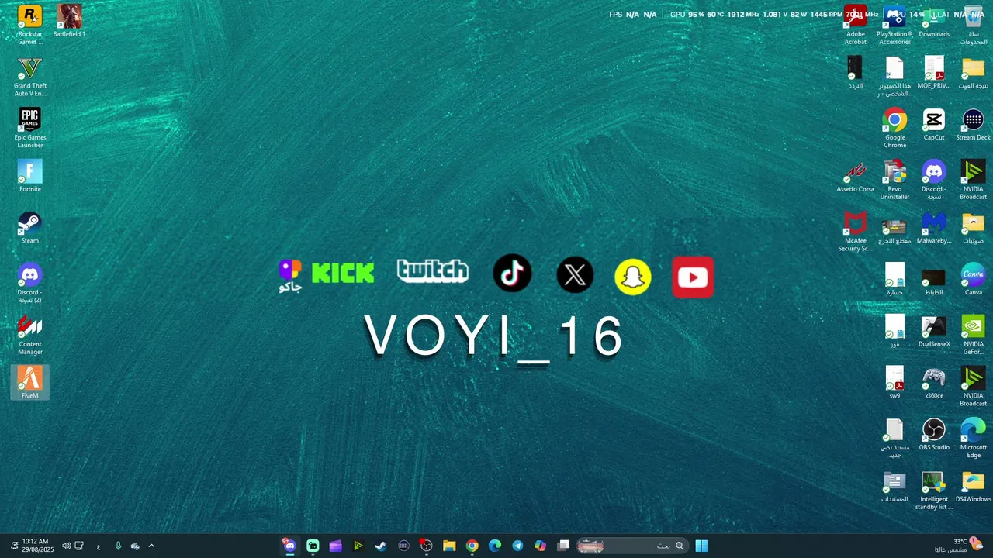Open the volume control in system tray
This screenshot has height=558, width=993.
tap(66, 546)
